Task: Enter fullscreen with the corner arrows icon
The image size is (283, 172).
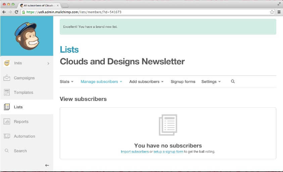Action: (x=279, y=4)
